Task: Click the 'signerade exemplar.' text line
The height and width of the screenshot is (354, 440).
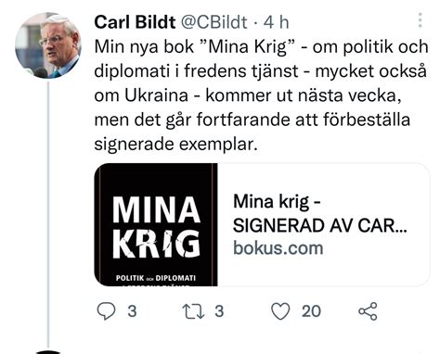Action: (175, 145)
